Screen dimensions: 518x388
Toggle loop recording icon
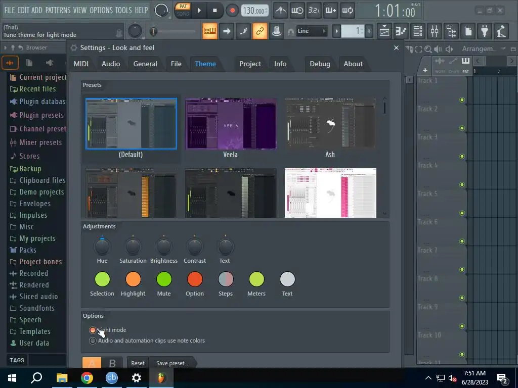[x=347, y=11]
